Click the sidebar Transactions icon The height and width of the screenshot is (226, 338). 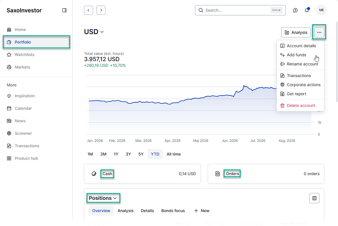tap(9, 146)
